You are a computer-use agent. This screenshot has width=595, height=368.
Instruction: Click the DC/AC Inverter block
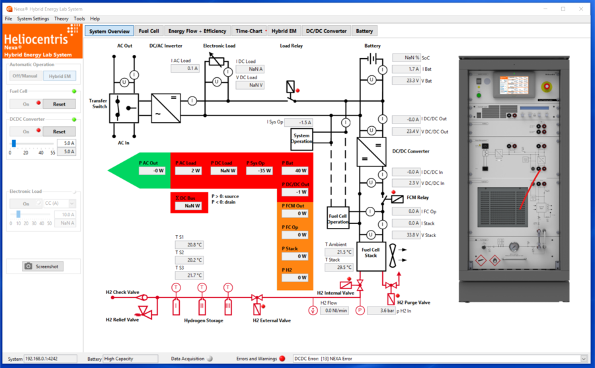(166, 107)
